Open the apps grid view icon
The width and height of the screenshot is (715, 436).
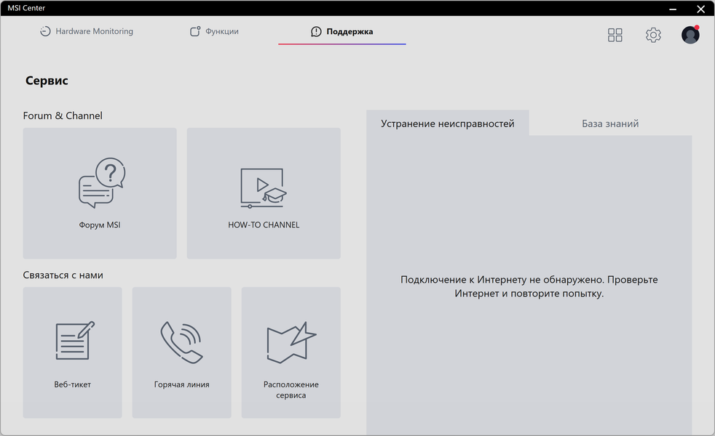(615, 35)
